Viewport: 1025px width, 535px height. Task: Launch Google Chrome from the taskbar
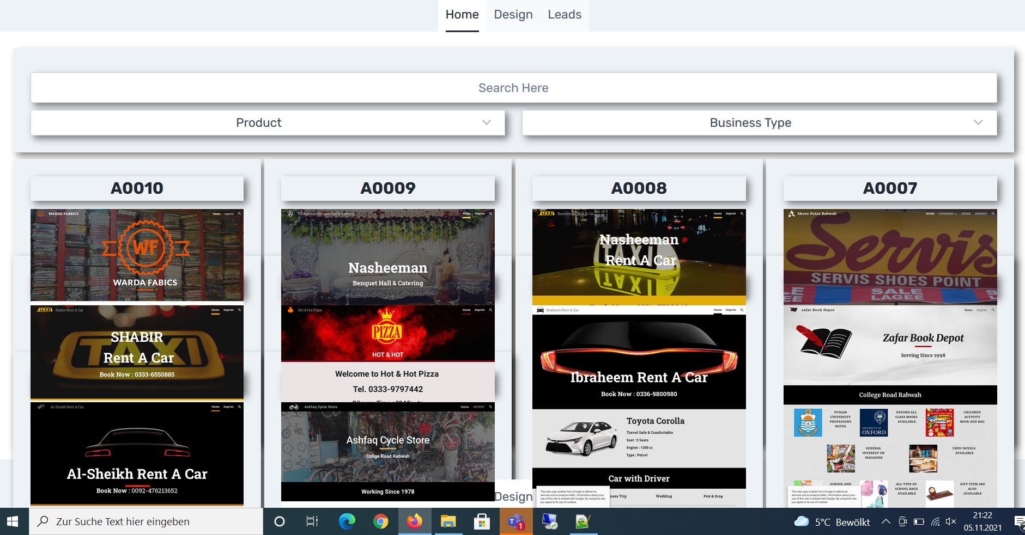pos(380,521)
